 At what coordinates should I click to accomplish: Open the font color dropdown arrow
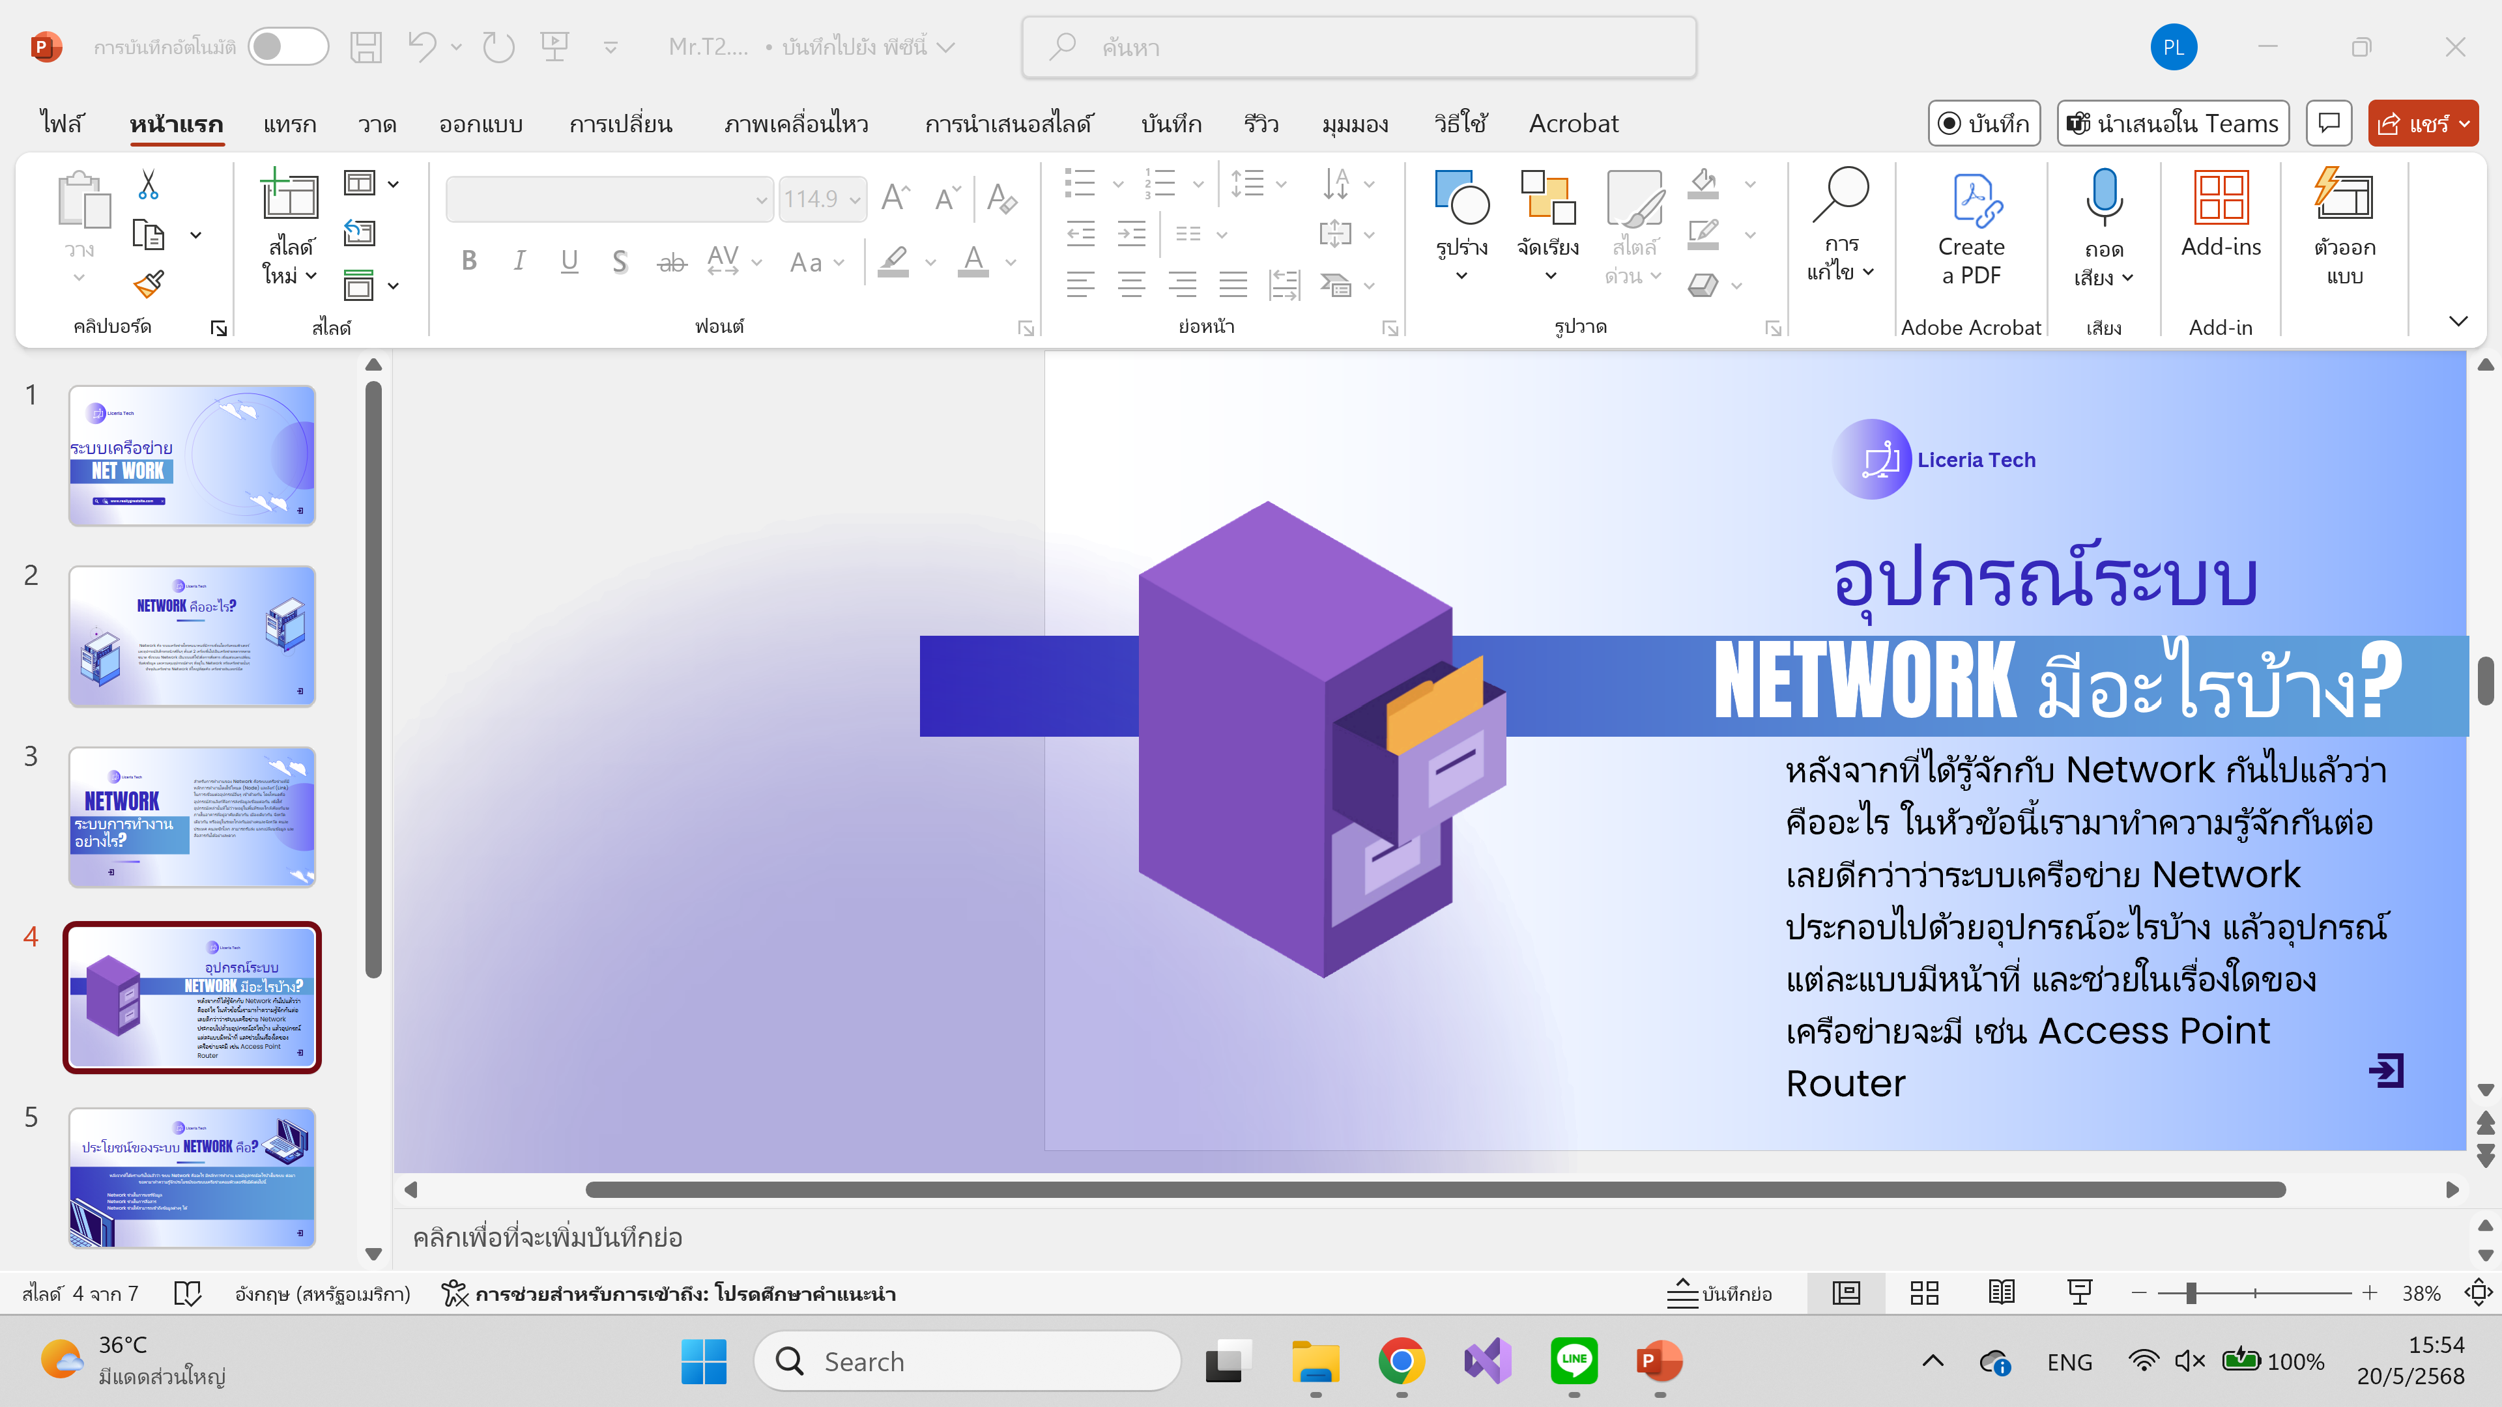tap(1011, 262)
